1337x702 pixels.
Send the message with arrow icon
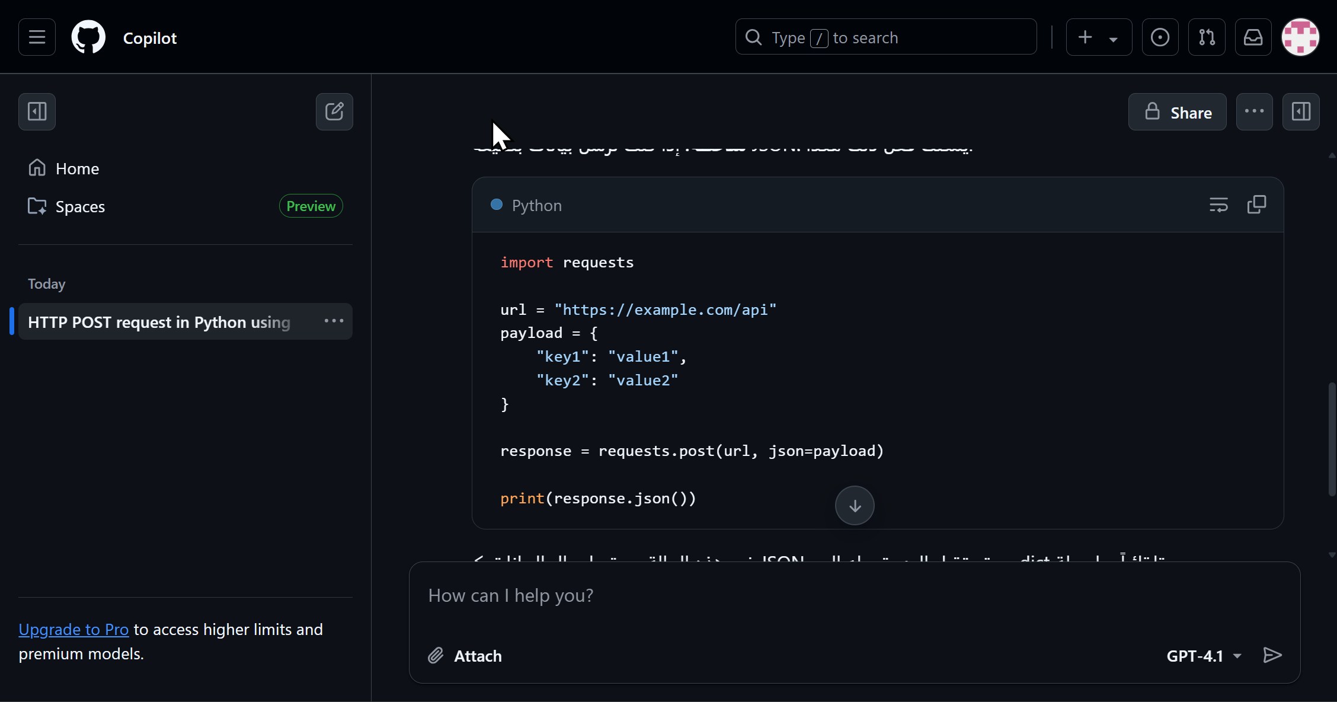[x=1272, y=655]
